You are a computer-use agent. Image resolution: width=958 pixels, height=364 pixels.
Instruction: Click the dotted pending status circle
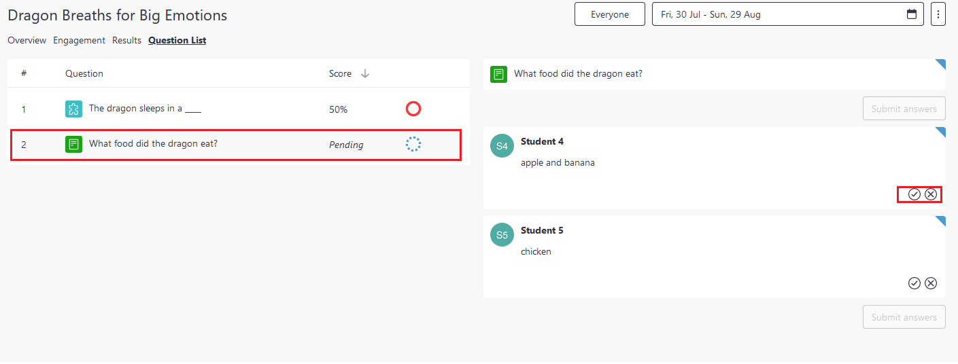coord(413,144)
